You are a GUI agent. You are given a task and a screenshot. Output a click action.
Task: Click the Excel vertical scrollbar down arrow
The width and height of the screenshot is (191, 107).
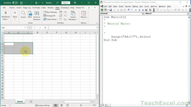coord(98,99)
